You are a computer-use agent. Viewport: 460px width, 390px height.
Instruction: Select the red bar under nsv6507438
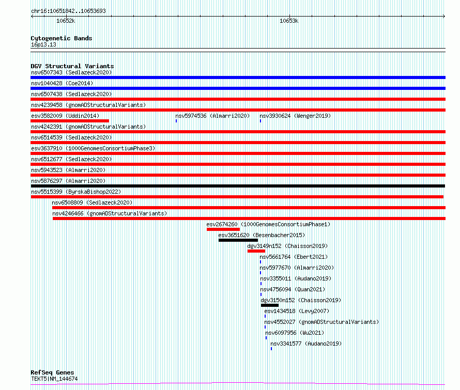pyautogui.click(x=238, y=99)
